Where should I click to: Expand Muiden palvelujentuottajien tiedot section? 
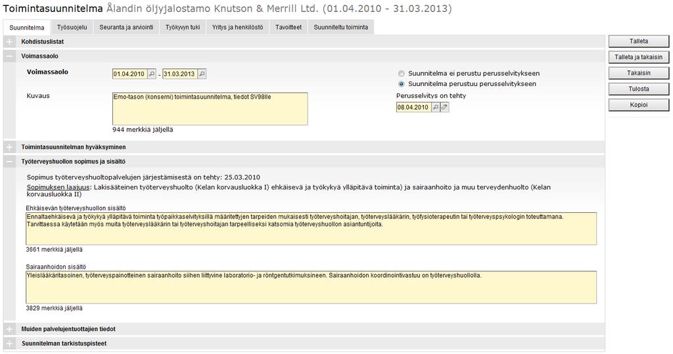click(9, 329)
